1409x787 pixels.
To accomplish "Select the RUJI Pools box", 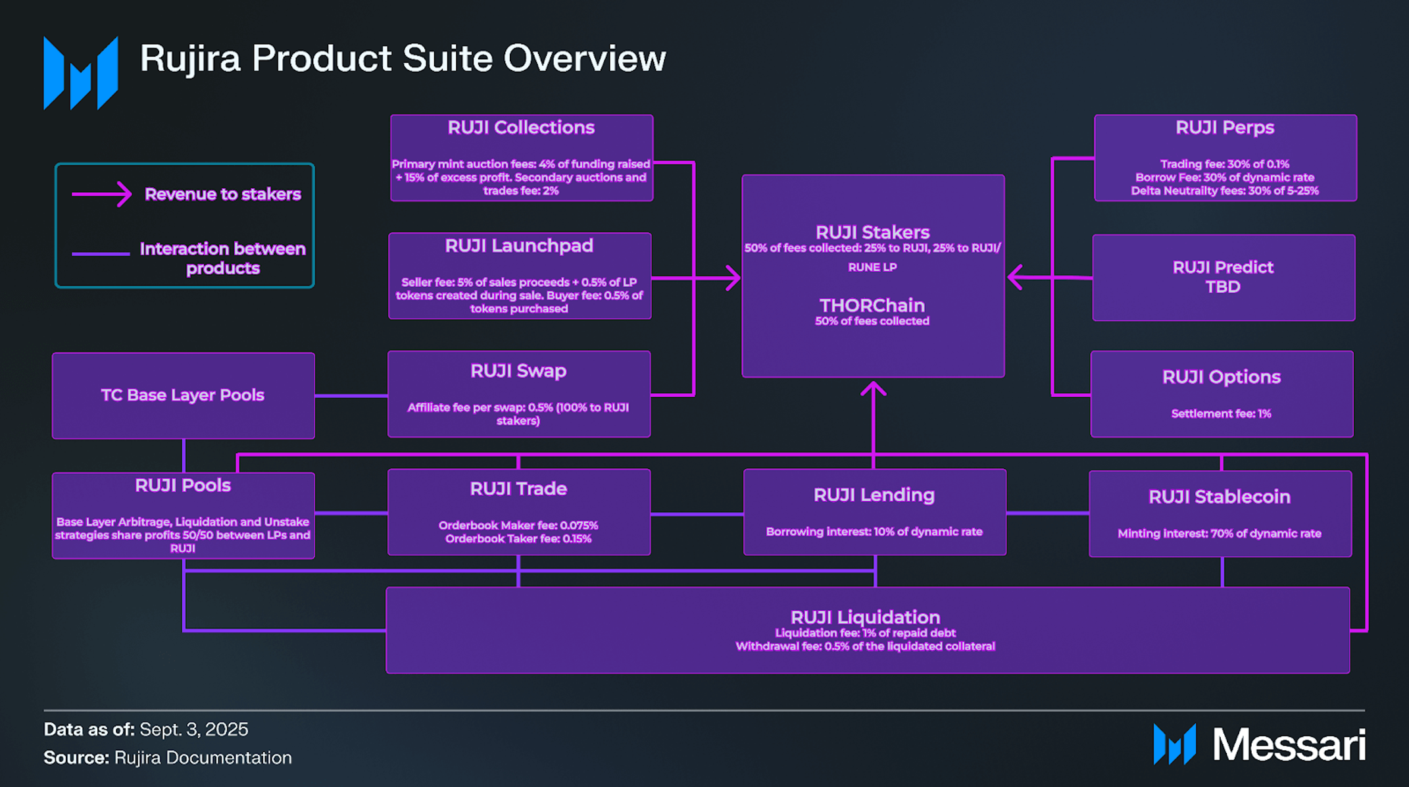I will (x=183, y=515).
